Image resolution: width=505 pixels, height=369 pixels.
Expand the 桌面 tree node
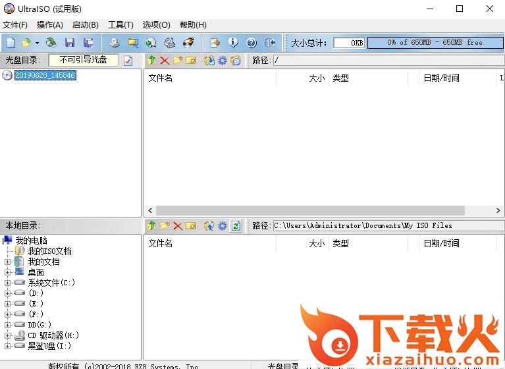coord(8,272)
